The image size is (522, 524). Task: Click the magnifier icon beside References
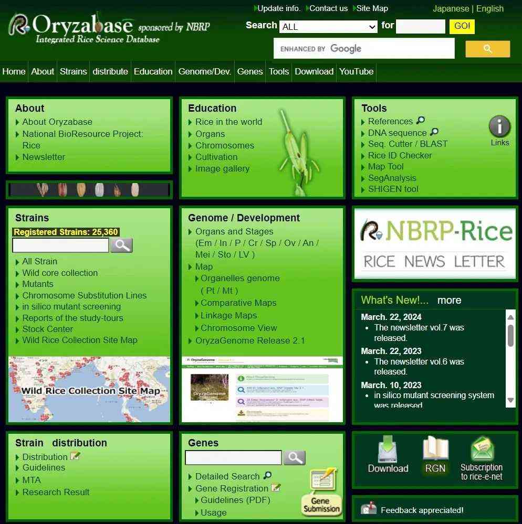tap(420, 120)
